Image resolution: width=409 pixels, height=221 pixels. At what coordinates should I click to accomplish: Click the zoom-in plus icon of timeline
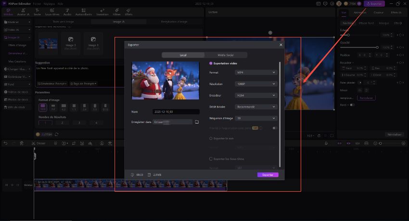[404, 143]
